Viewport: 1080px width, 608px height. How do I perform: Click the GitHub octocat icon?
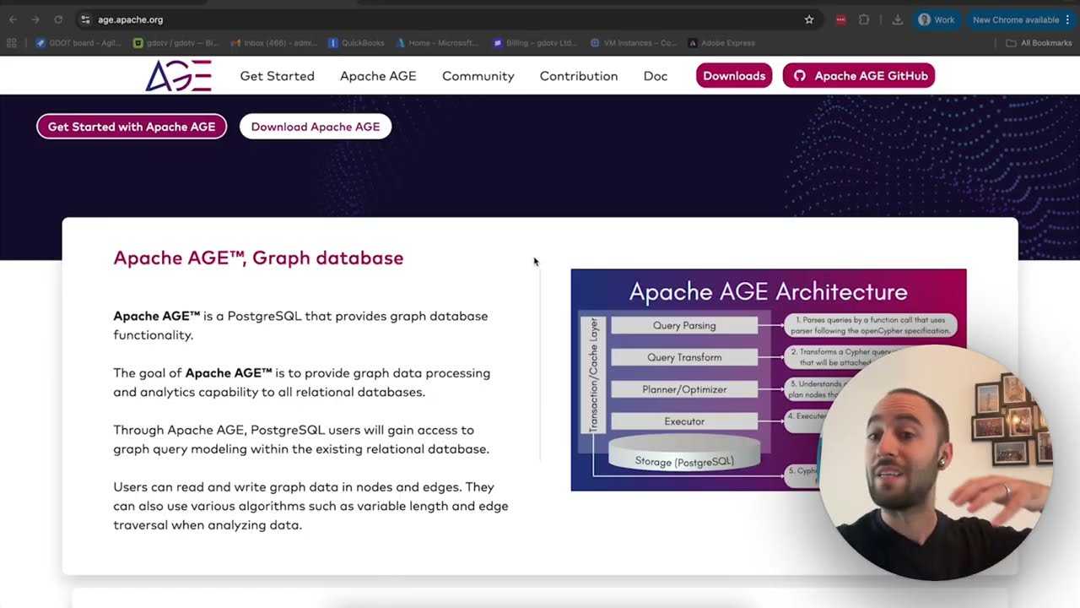tap(800, 76)
